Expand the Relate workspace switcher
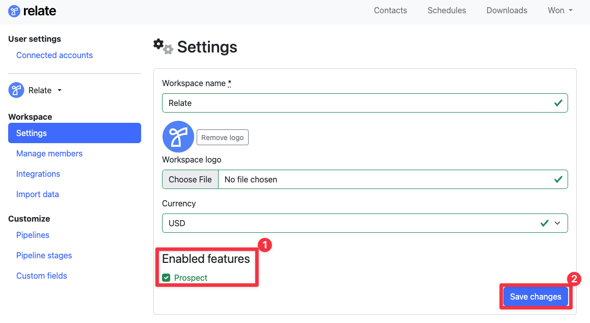 click(59, 90)
